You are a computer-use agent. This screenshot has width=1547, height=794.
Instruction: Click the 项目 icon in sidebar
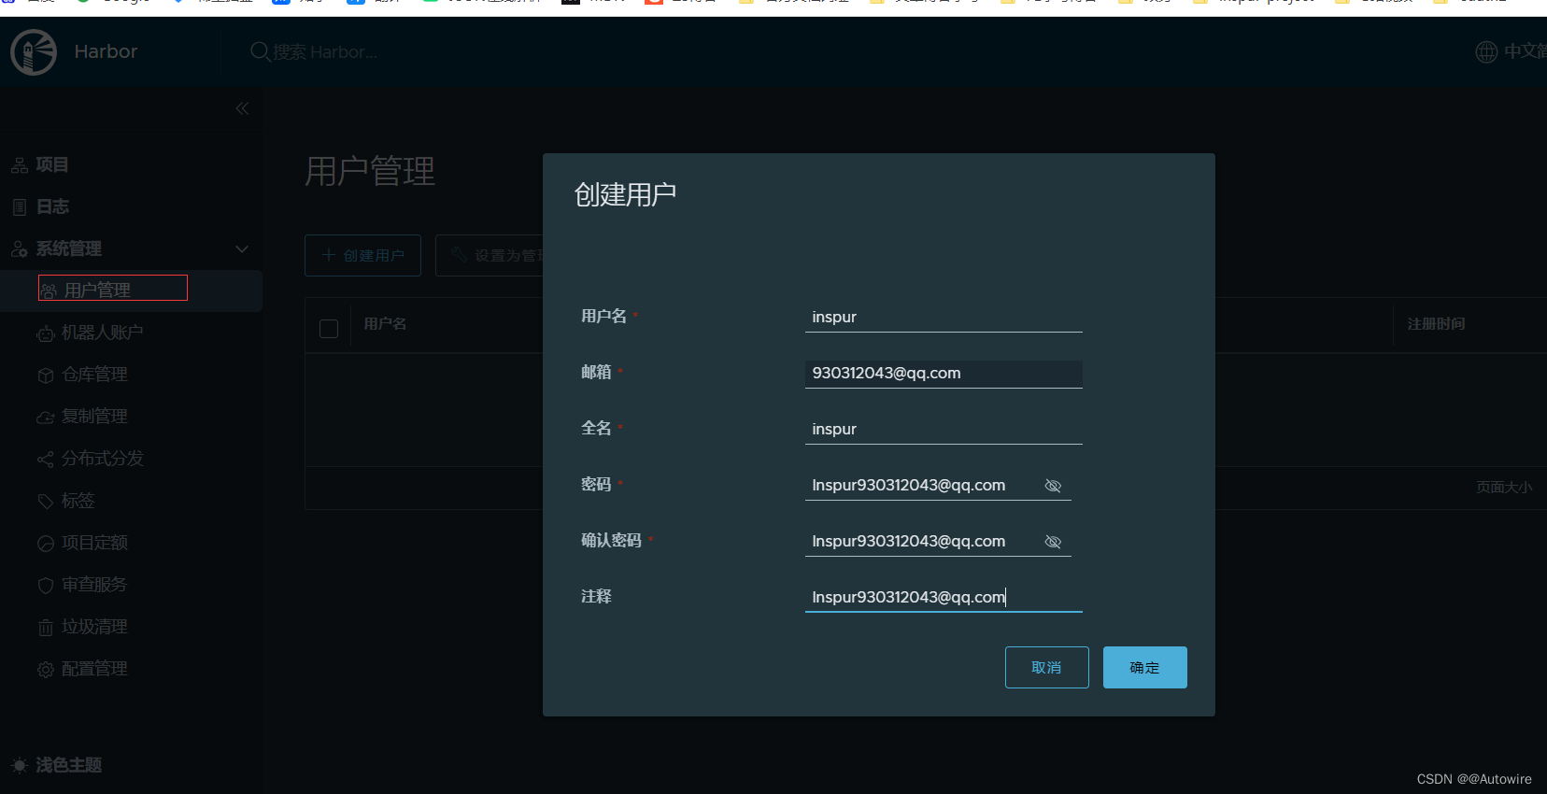[19, 165]
